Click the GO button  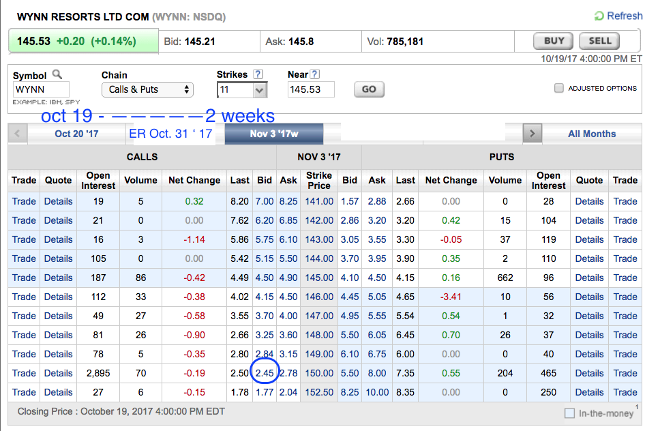pyautogui.click(x=369, y=89)
